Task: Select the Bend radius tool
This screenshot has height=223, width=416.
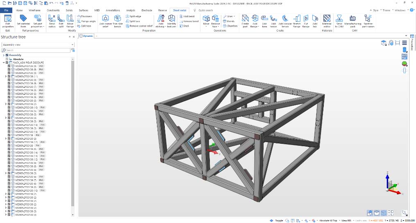Action: [52, 21]
